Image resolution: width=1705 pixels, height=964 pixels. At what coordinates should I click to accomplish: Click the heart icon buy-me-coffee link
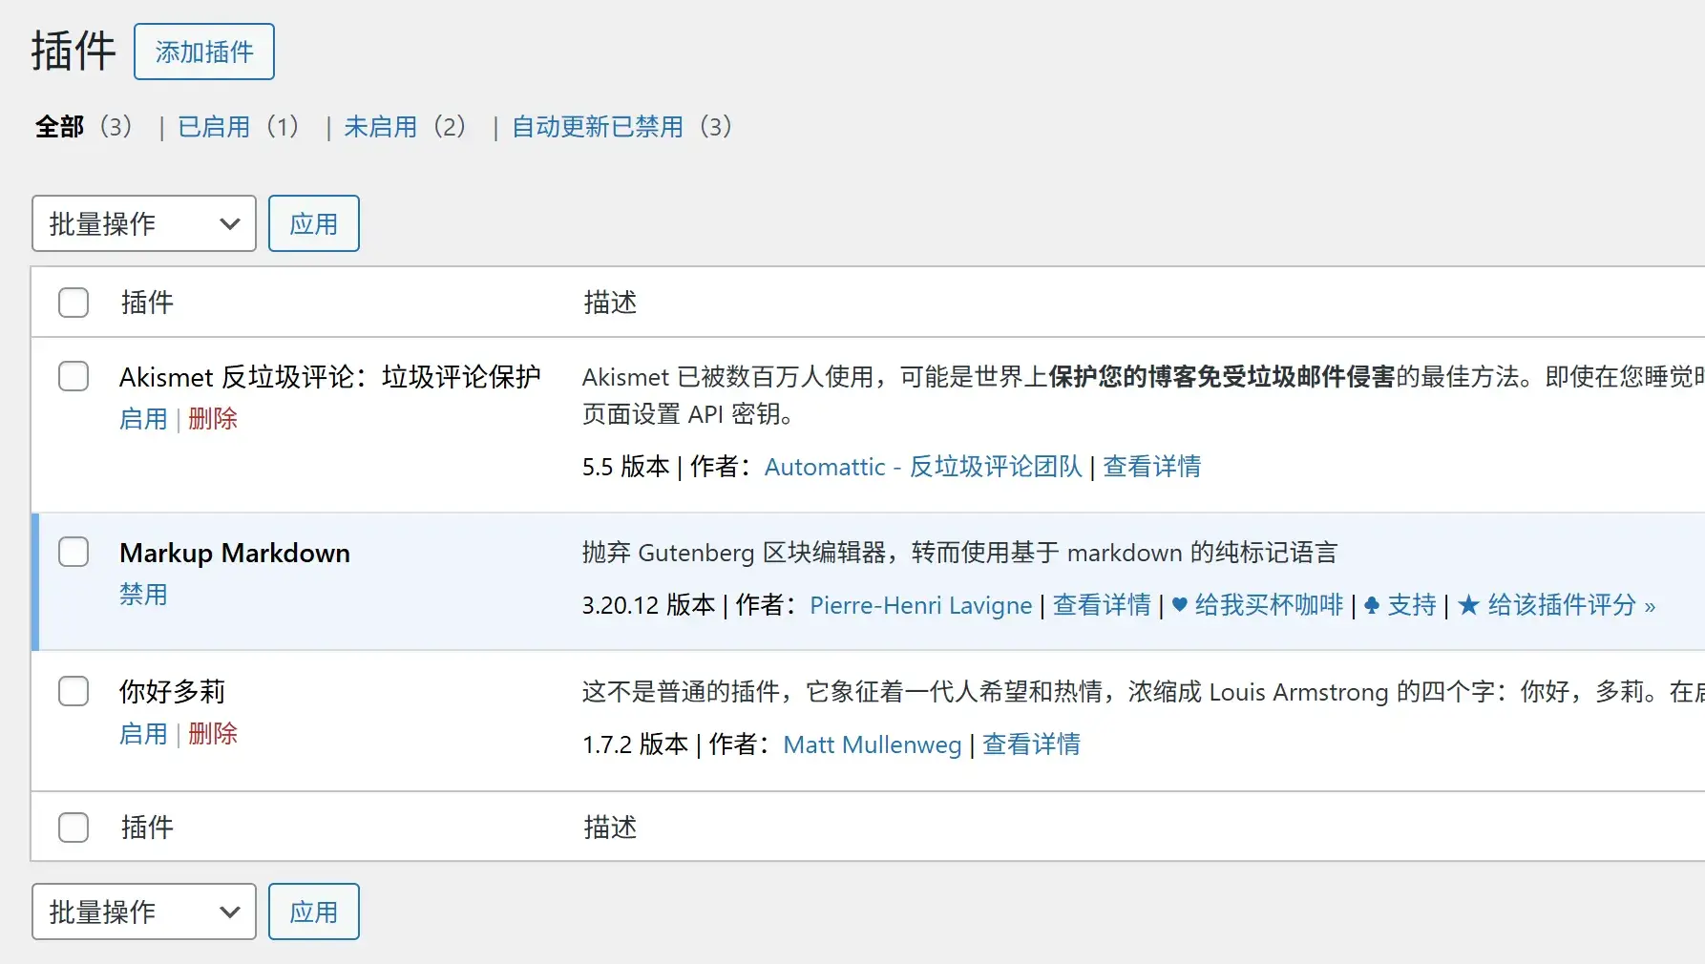pyautogui.click(x=1256, y=605)
